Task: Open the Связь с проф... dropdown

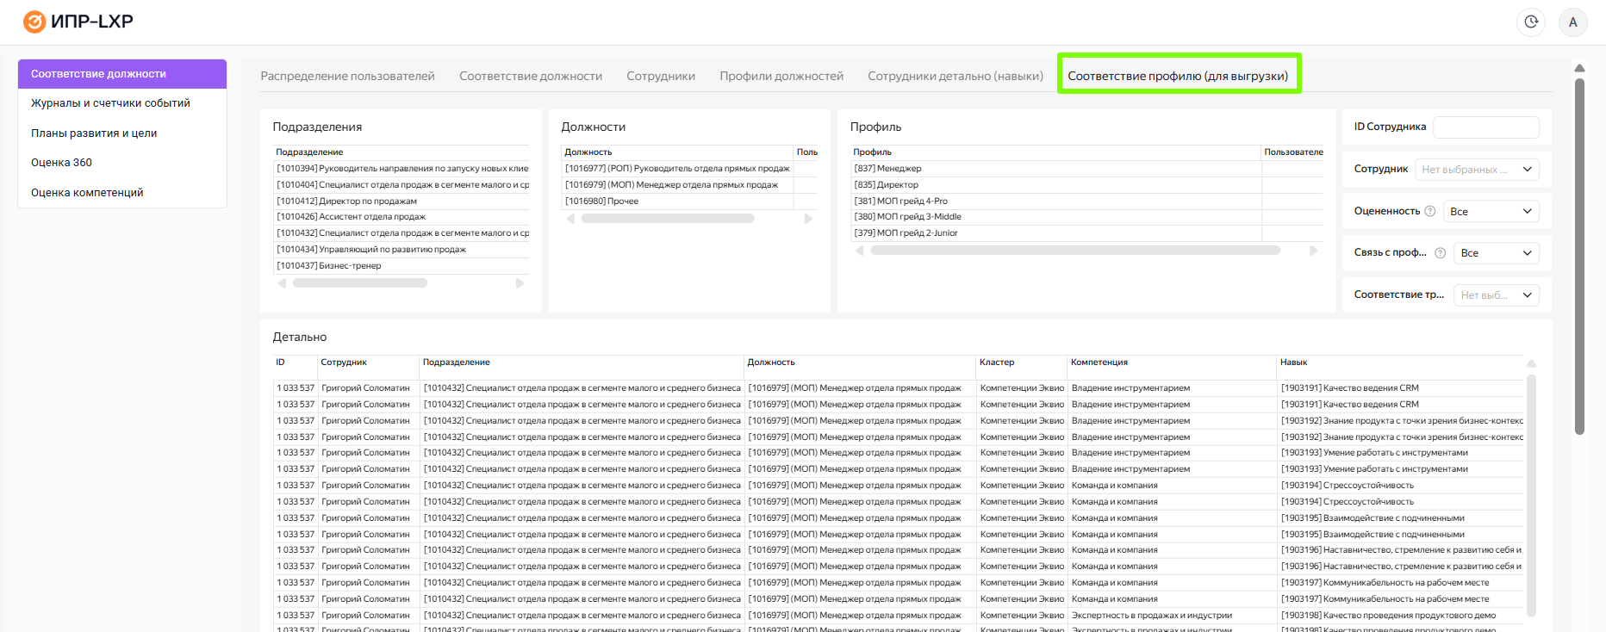Action: pos(1496,253)
